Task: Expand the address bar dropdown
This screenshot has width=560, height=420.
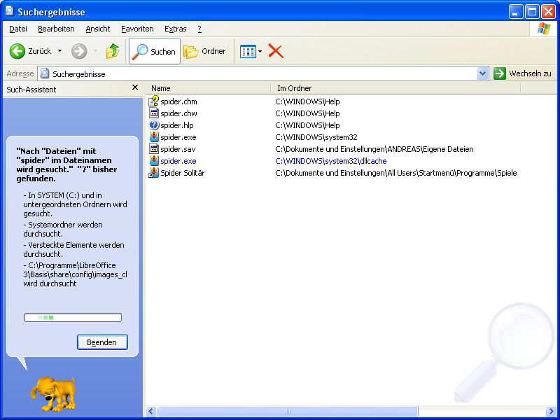Action: click(482, 74)
